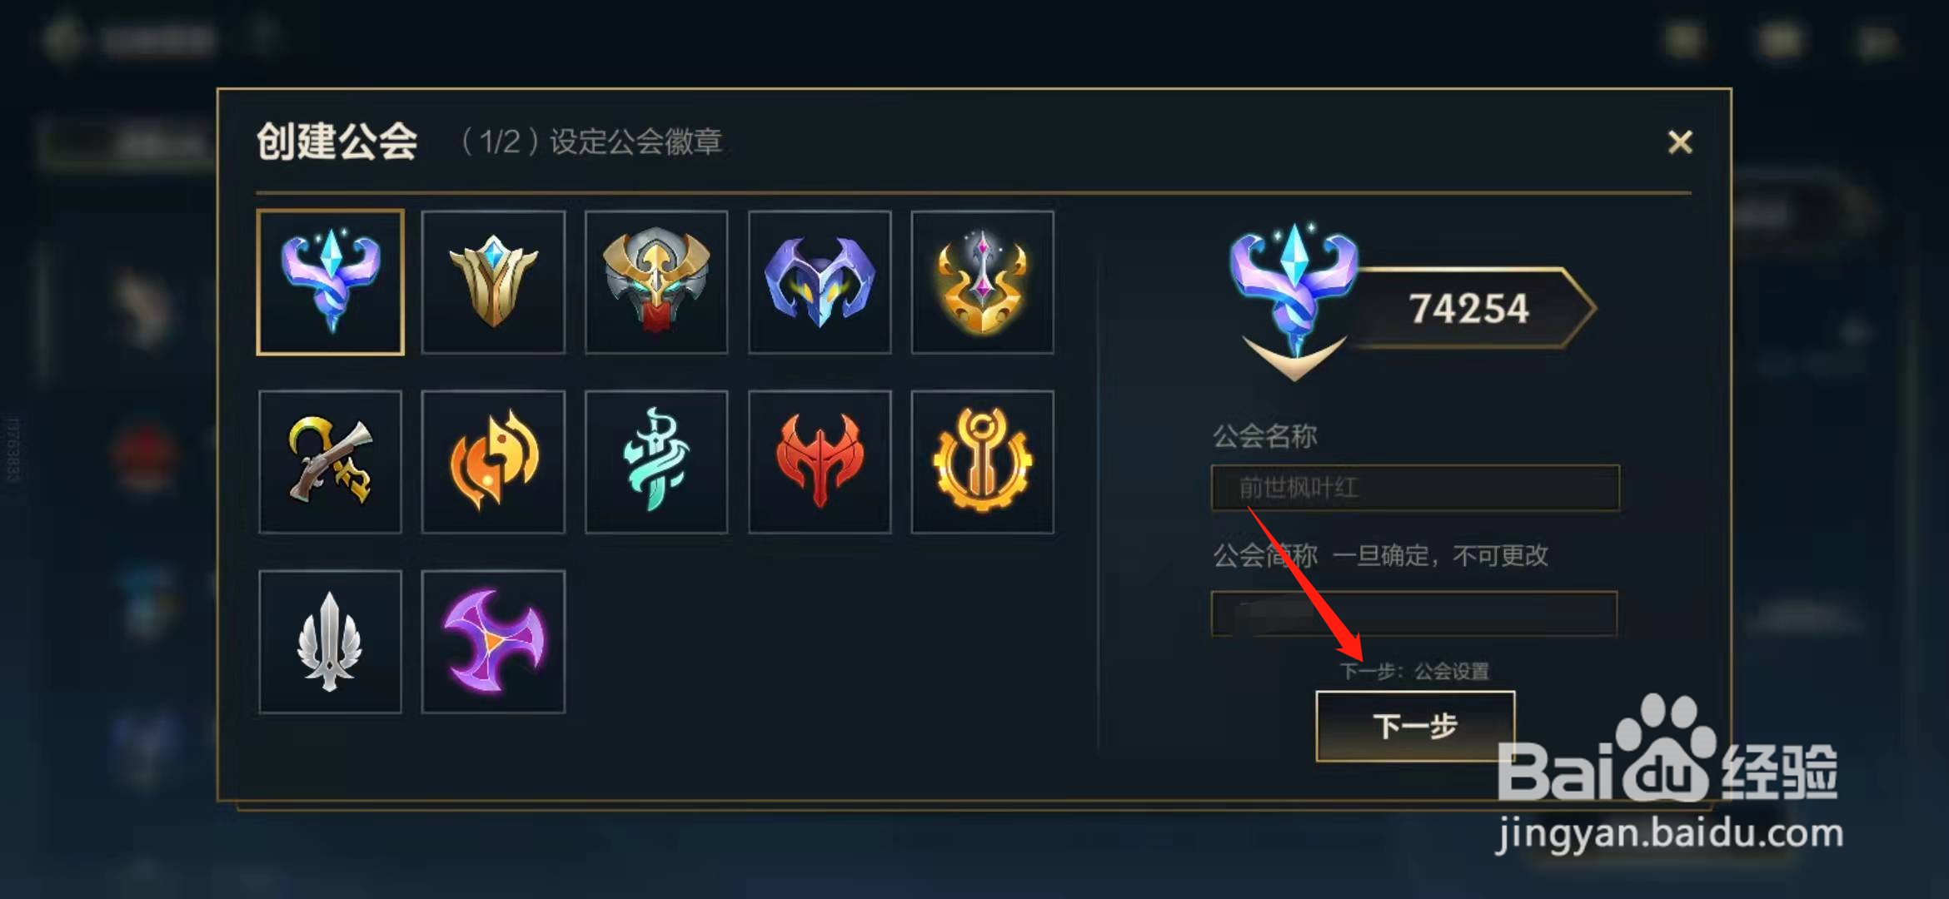Image resolution: width=1949 pixels, height=899 pixels.
Task: Select the red demon horned emblem
Action: pyautogui.click(x=820, y=462)
